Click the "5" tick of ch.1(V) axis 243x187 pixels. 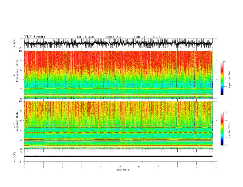click(x=22, y=38)
